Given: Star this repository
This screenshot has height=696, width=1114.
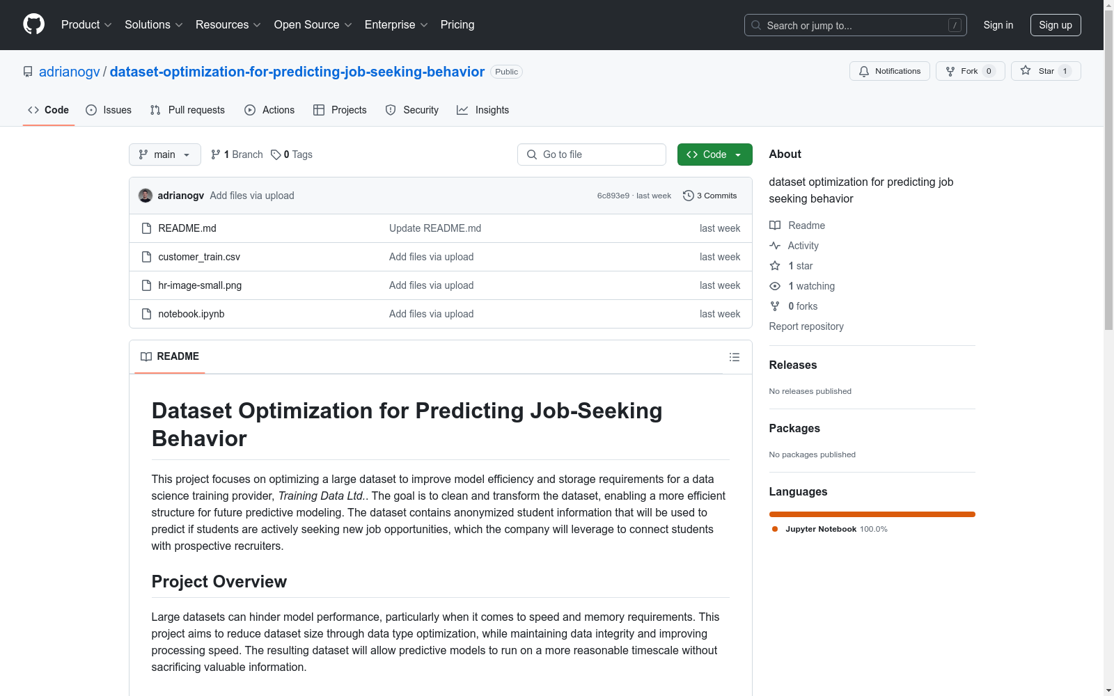Looking at the screenshot, I should click(x=1046, y=71).
